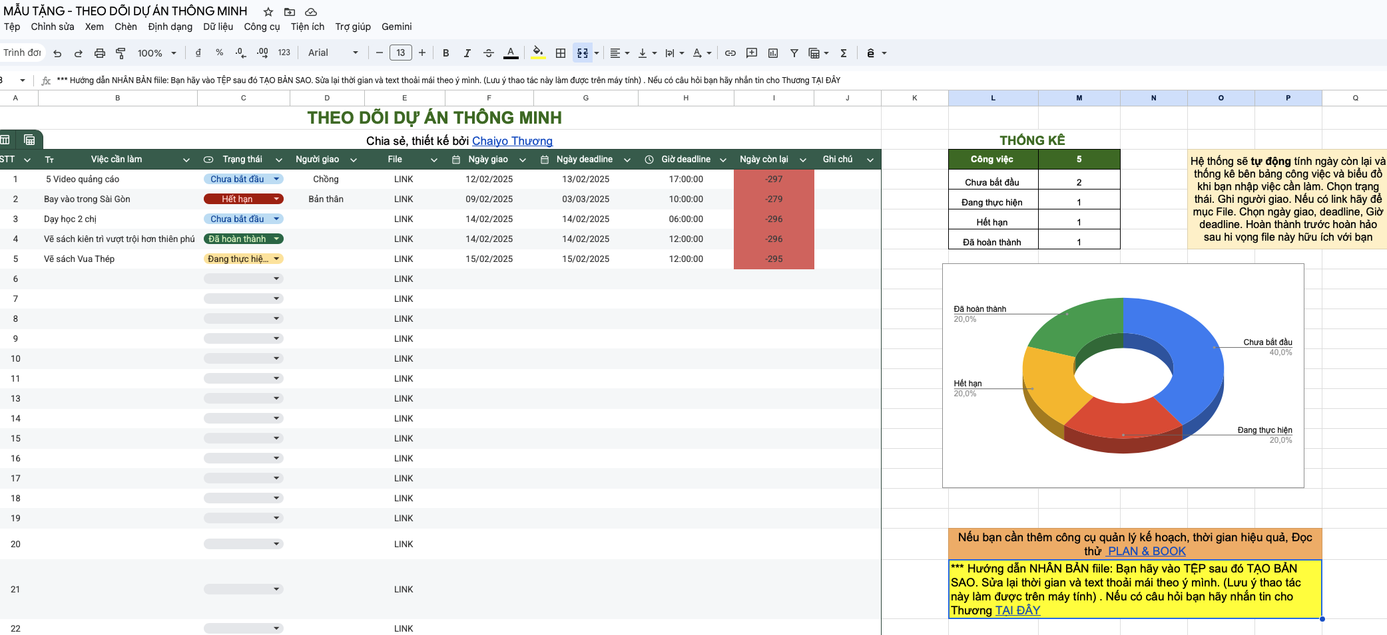
Task: Click the font size field showing 13
Action: pos(400,53)
